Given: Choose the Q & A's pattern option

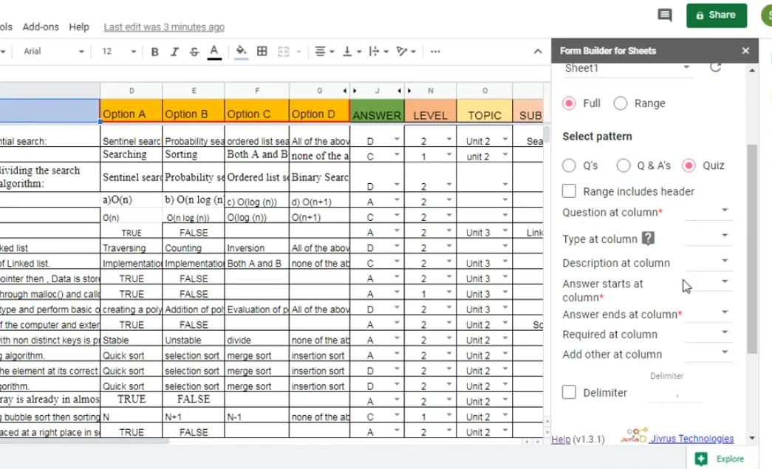Looking at the screenshot, I should coord(624,165).
